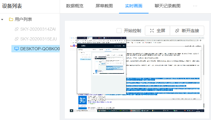211x120 pixels.
Task: Select the 实时画面 tab
Action: click(x=134, y=6)
